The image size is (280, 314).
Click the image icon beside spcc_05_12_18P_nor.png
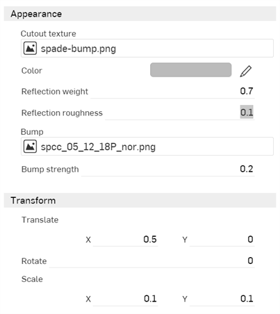pyautogui.click(x=30, y=147)
